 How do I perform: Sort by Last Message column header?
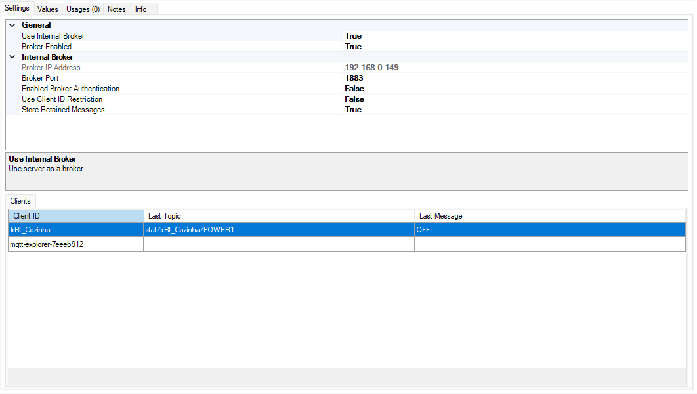(549, 216)
